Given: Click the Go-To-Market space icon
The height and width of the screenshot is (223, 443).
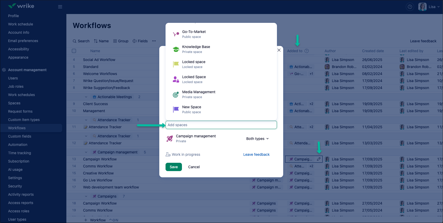Looking at the screenshot, I should (x=176, y=34).
